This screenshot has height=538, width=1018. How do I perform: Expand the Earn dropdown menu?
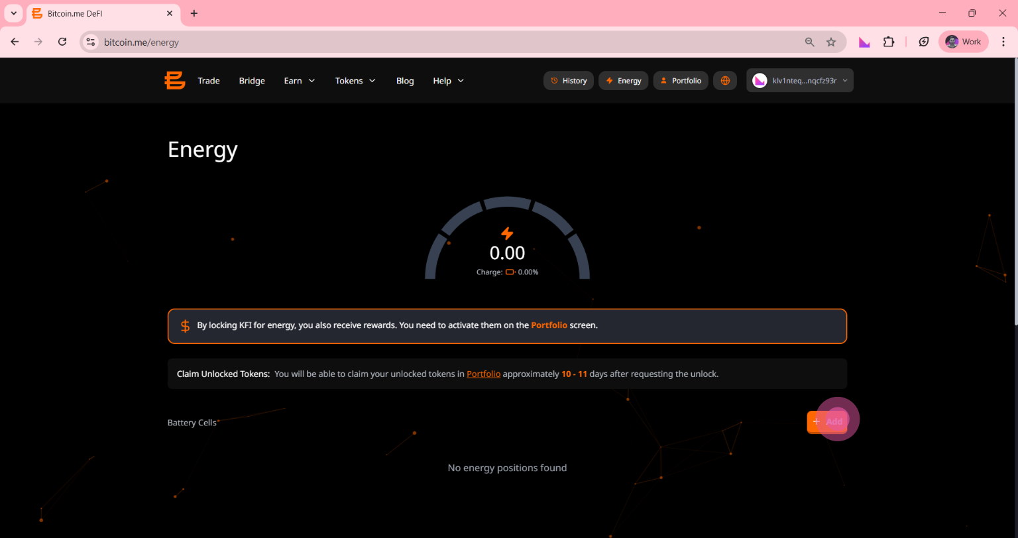[x=300, y=81]
